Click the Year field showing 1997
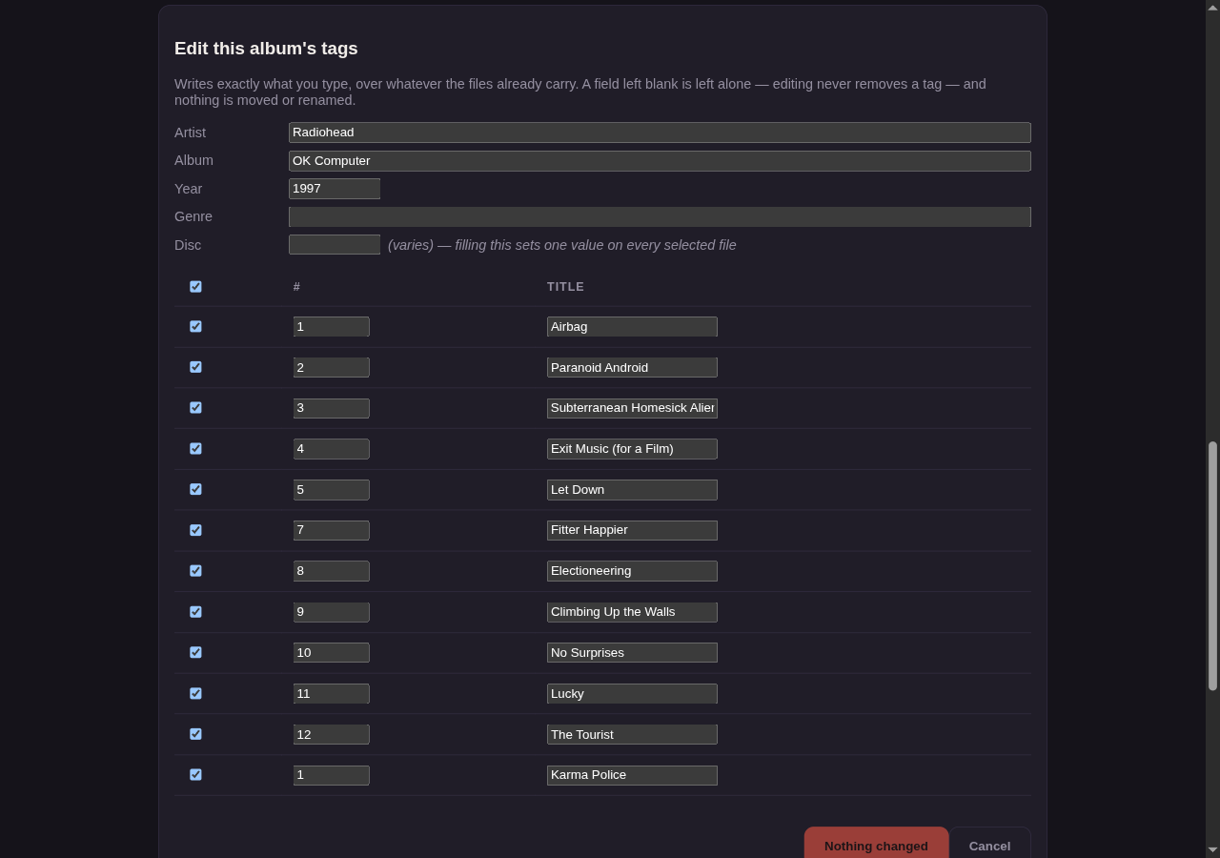1220x858 pixels. (x=335, y=189)
